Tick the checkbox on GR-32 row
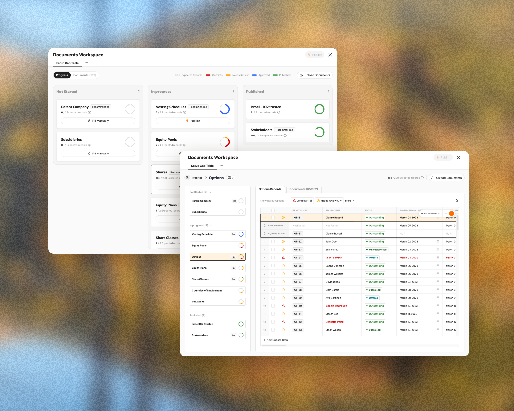Viewport: 514px width, 411px height. pos(273,241)
